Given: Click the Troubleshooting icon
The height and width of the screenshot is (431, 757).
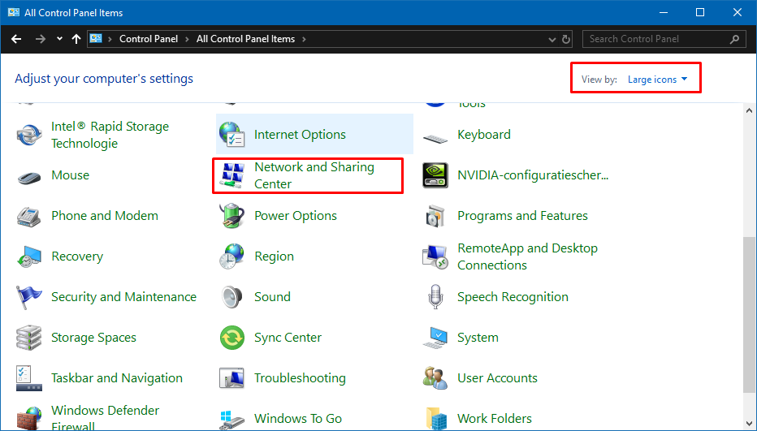Looking at the screenshot, I should (x=231, y=378).
